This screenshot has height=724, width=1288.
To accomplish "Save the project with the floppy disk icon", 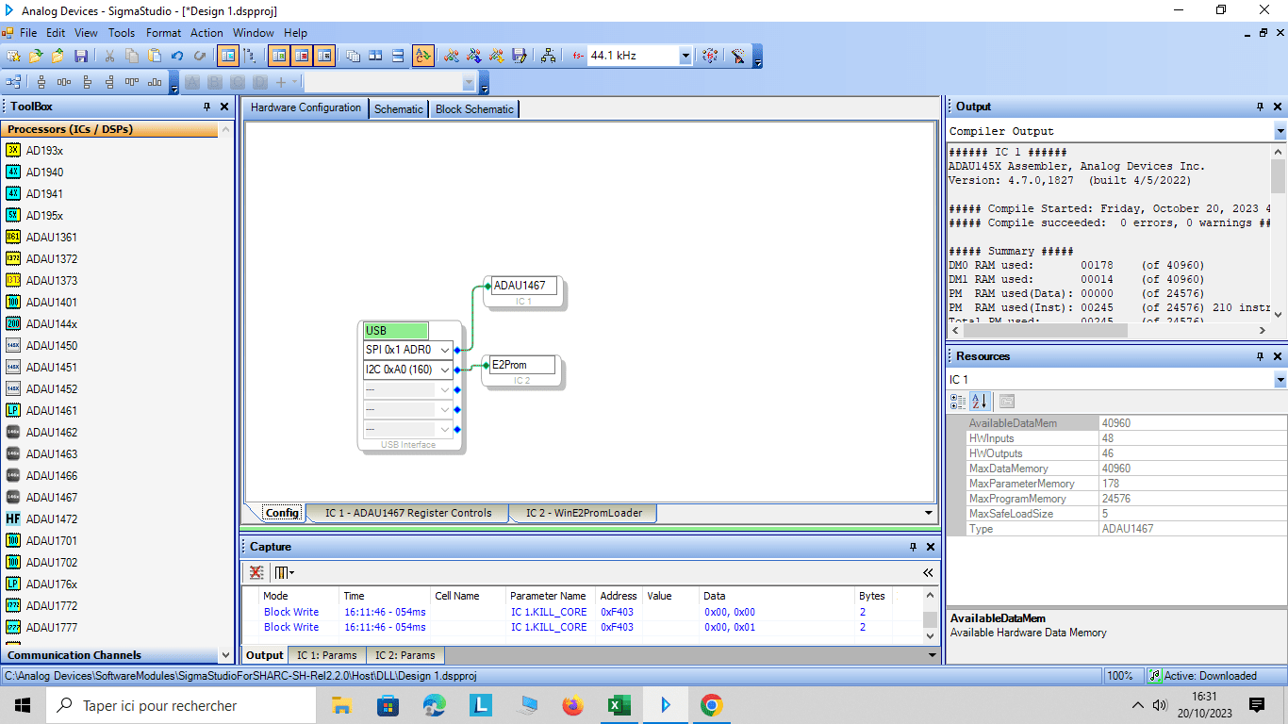I will coord(81,56).
